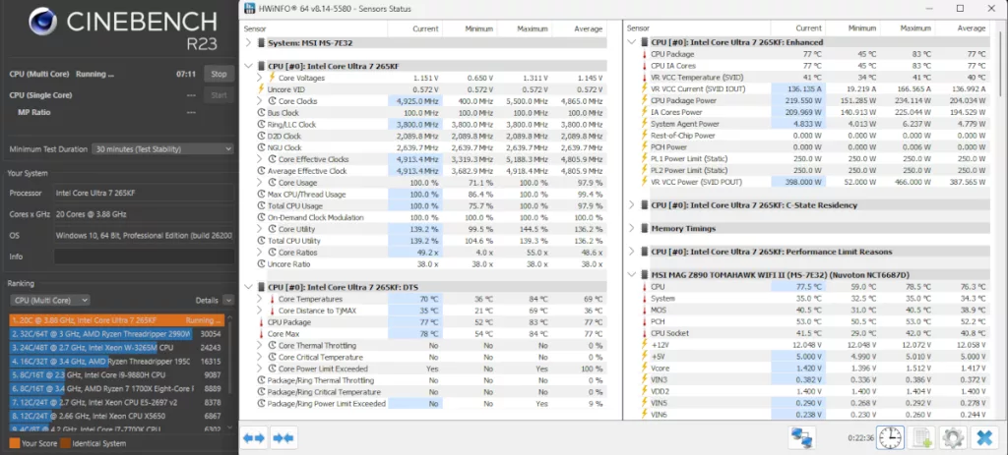Click HWiNFO title bar app icon
This screenshot has width=1008, height=455.
(x=248, y=9)
